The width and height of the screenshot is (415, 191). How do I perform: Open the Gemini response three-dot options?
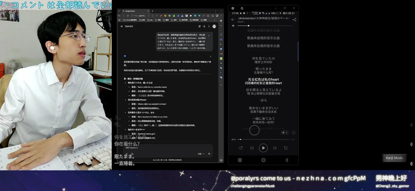[x=210, y=57]
